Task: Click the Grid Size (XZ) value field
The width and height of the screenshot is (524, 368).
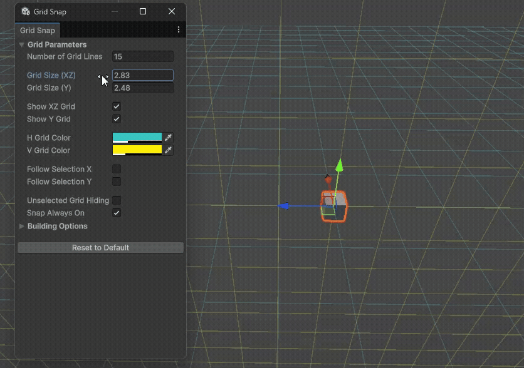Action: (143, 75)
